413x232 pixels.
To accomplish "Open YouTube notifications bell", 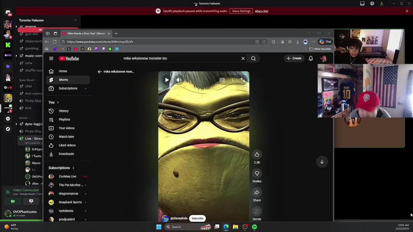I will pos(311,58).
